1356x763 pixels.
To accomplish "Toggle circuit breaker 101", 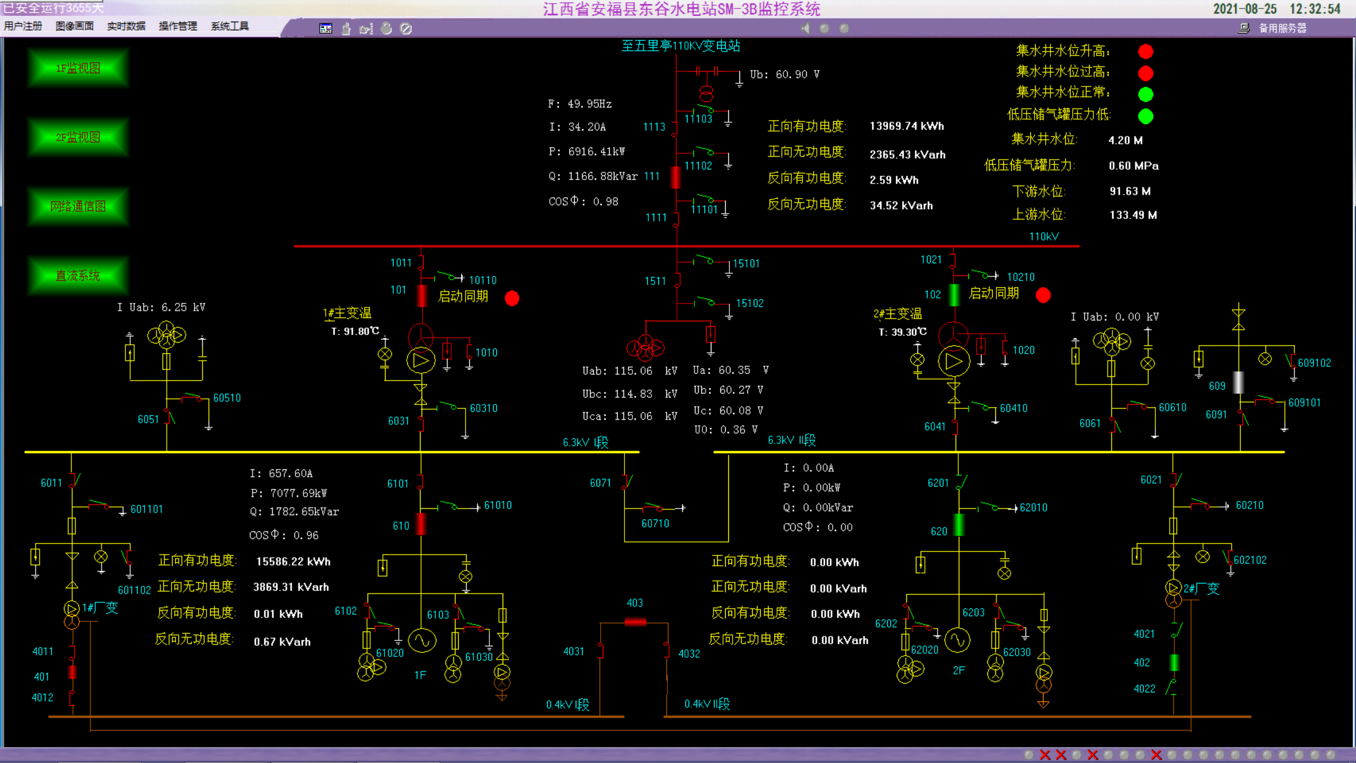I will tap(422, 296).
